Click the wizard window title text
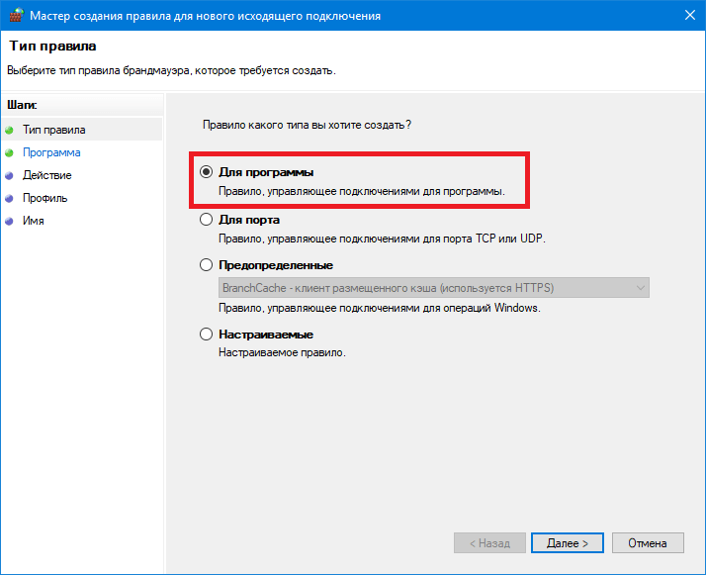 206,16
